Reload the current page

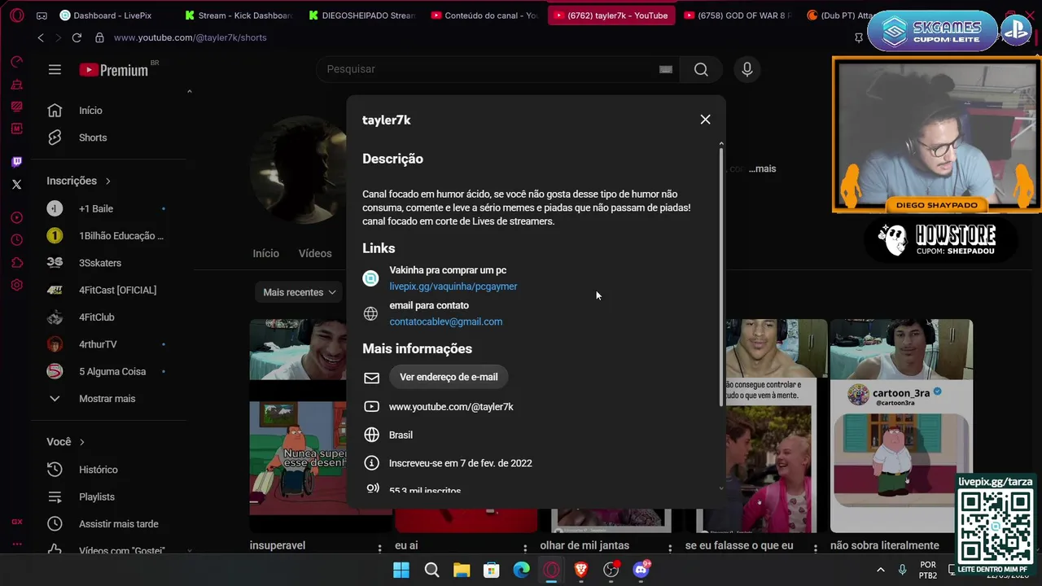click(77, 37)
